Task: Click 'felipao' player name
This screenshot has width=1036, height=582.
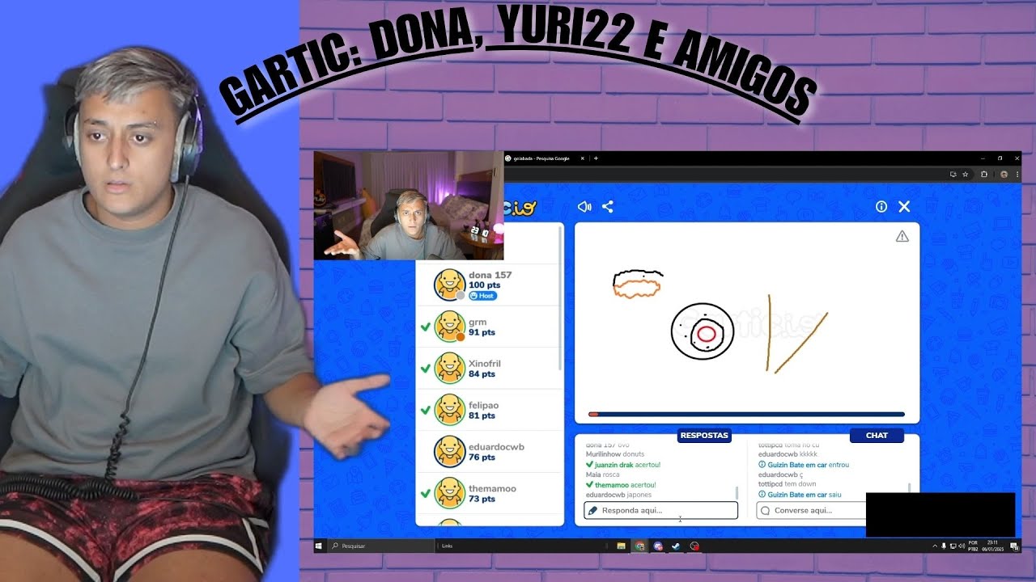Action: click(484, 405)
